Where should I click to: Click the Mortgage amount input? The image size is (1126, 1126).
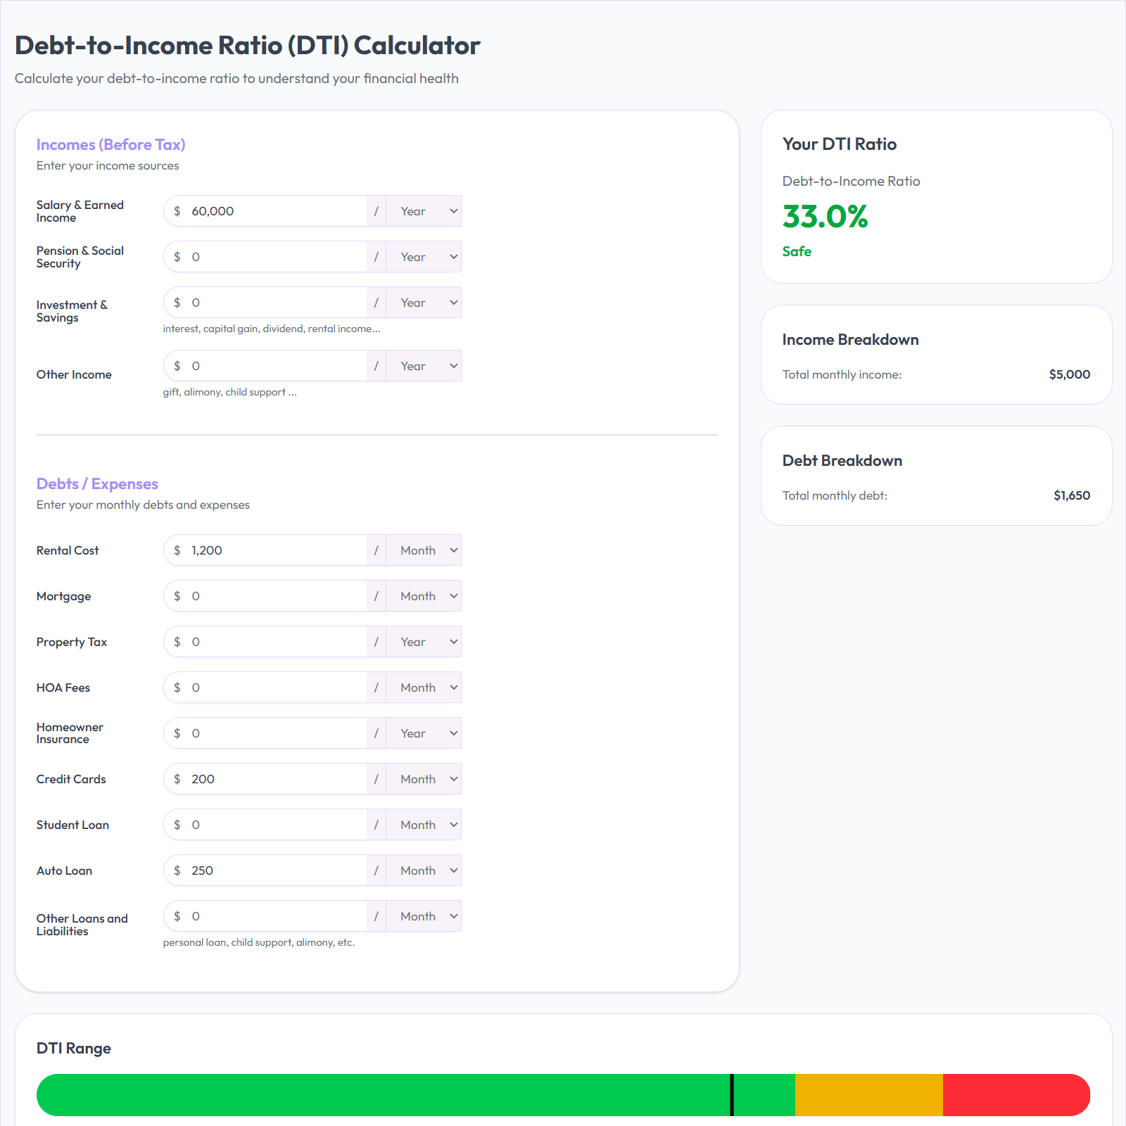274,595
